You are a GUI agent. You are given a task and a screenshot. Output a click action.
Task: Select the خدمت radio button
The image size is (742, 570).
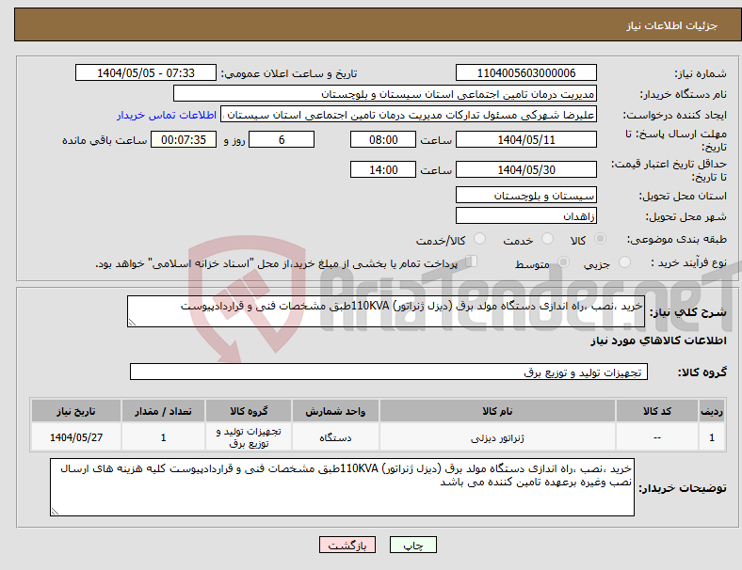[x=547, y=239]
